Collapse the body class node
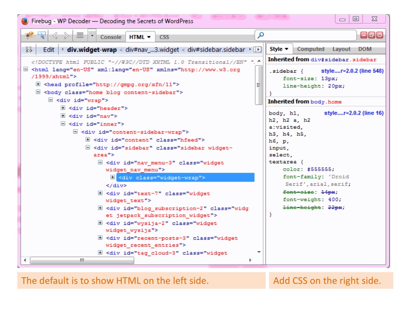414x310 pixels. tap(38, 92)
